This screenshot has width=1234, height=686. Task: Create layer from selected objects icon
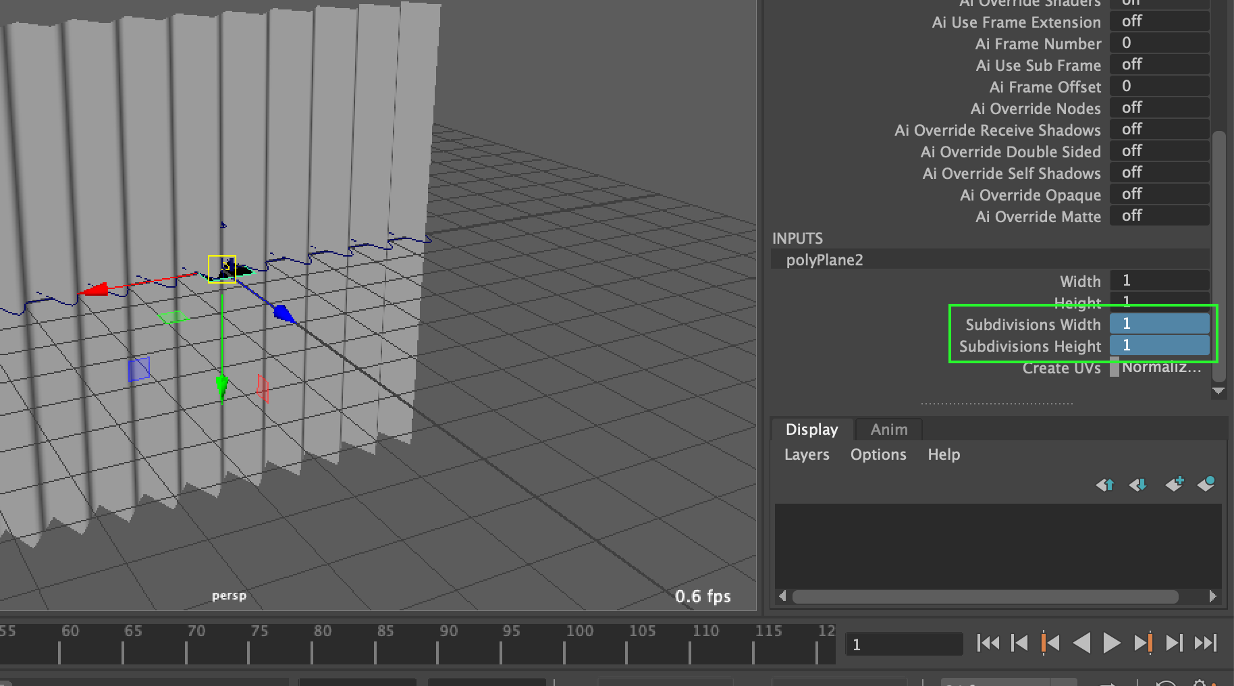[1206, 484]
